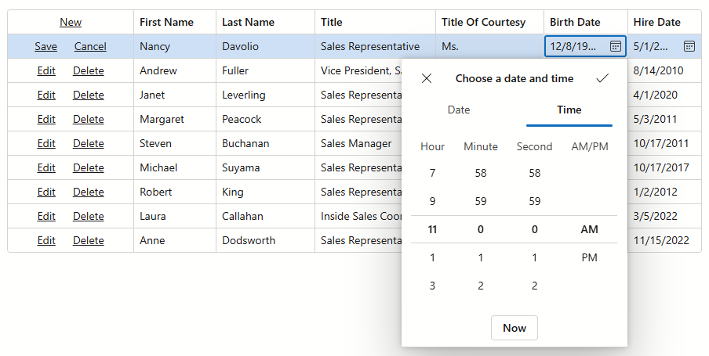Click the Title Of Courtesy column header

point(489,22)
